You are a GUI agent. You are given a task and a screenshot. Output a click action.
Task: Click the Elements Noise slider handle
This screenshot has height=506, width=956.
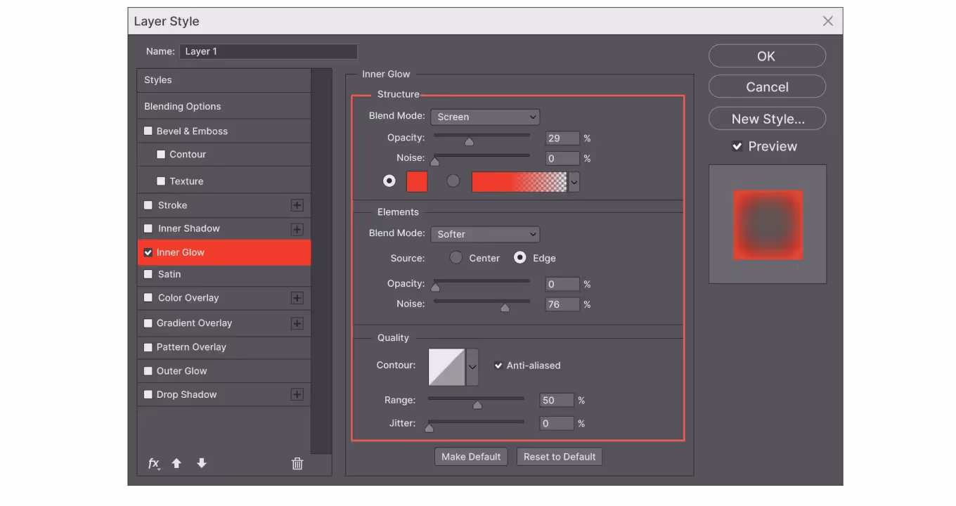tap(505, 307)
